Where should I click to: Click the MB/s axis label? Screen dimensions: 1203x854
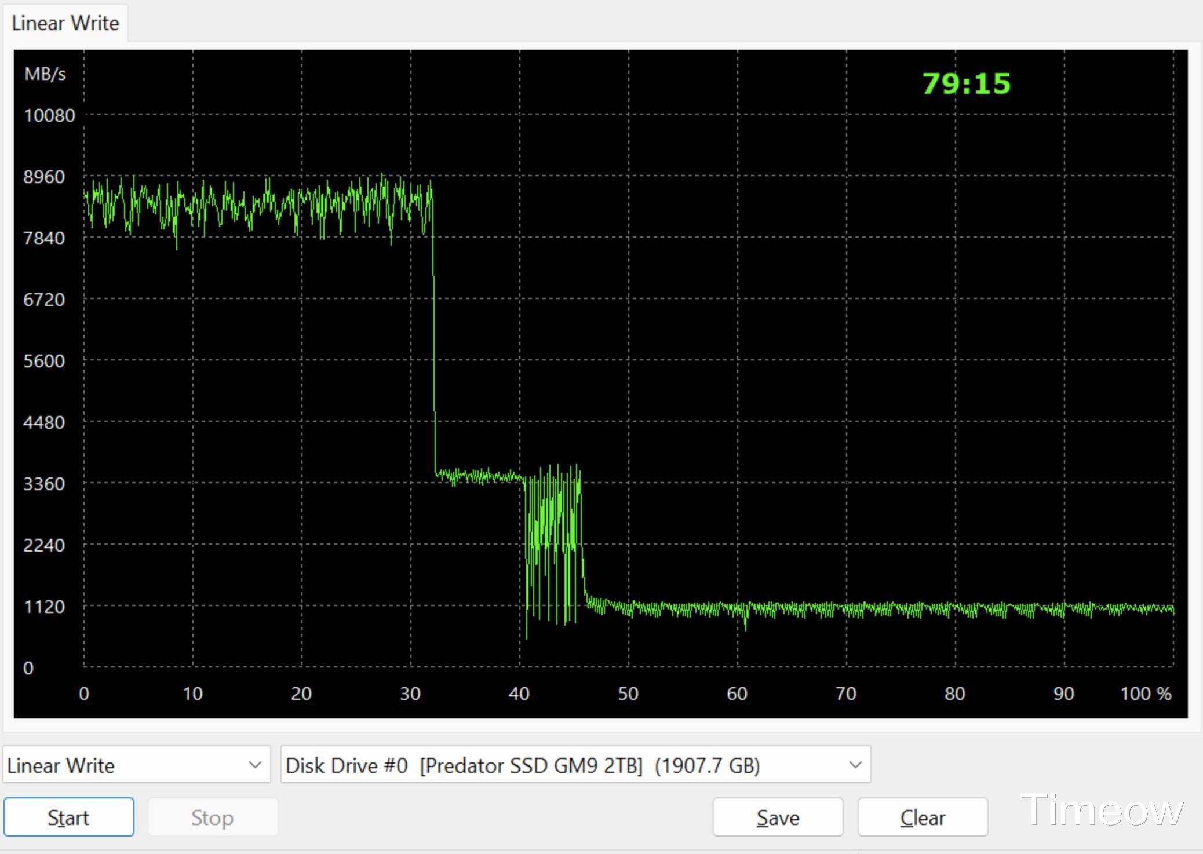click(45, 73)
